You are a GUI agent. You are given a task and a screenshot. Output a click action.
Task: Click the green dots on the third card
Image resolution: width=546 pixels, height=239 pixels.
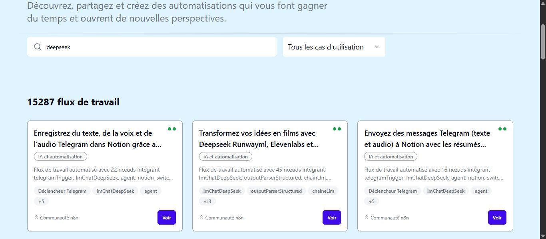(x=502, y=129)
